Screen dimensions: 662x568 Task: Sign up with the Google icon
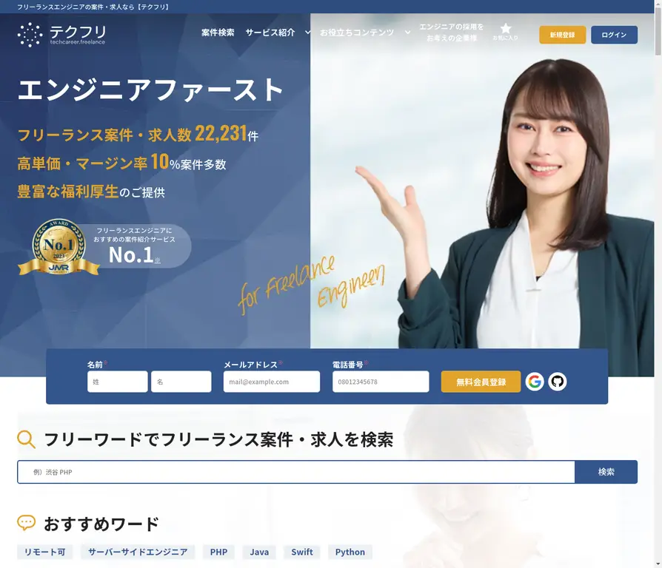click(535, 382)
